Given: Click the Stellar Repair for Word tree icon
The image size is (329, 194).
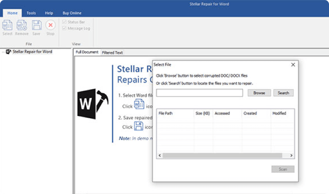Looking at the screenshot, I should (x=9, y=52).
